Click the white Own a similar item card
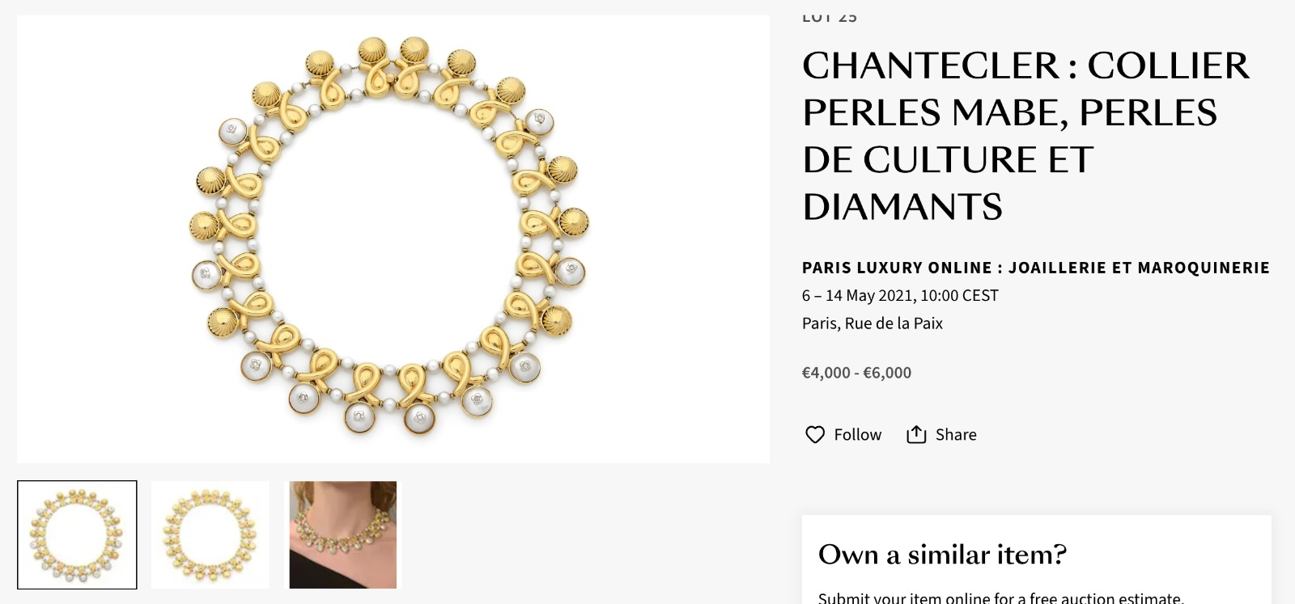The width and height of the screenshot is (1295, 604). click(1037, 560)
